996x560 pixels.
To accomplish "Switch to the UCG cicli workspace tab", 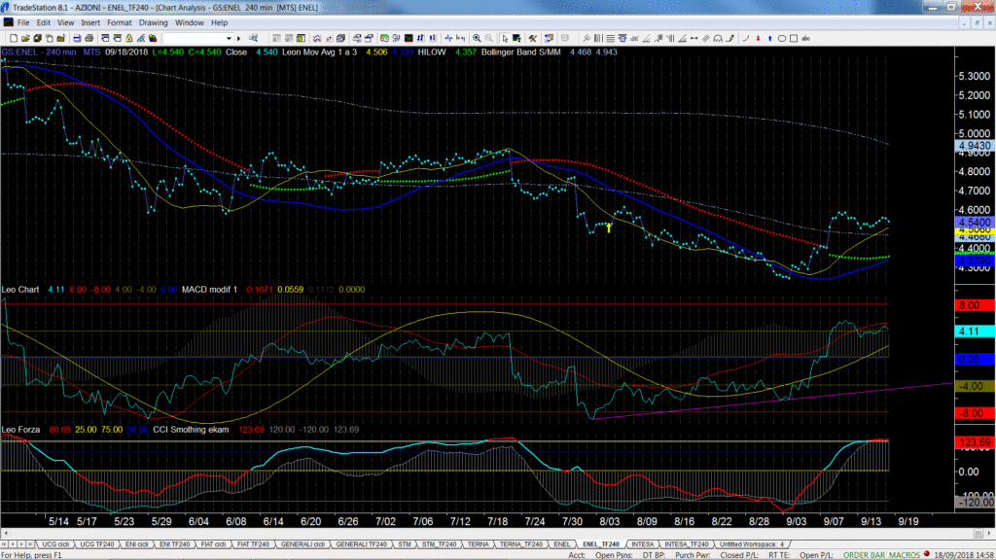I will pos(55,544).
